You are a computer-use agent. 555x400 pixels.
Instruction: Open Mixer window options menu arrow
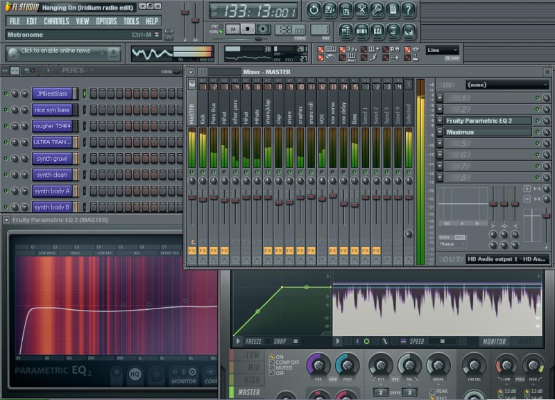point(191,72)
